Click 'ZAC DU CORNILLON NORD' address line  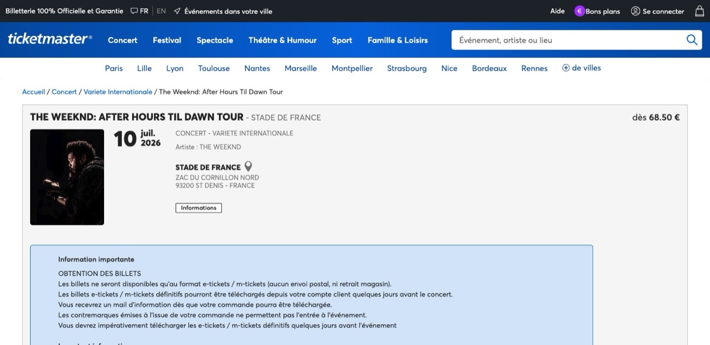pos(217,178)
